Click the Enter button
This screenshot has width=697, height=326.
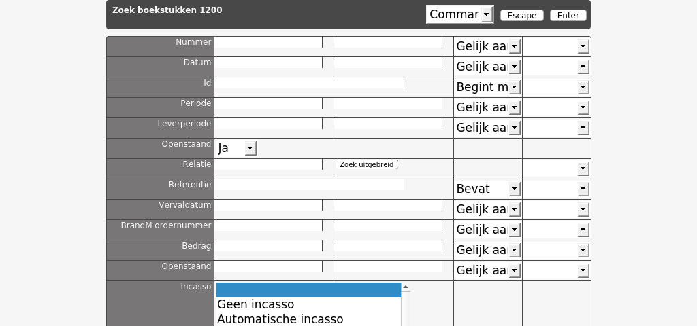tap(568, 16)
